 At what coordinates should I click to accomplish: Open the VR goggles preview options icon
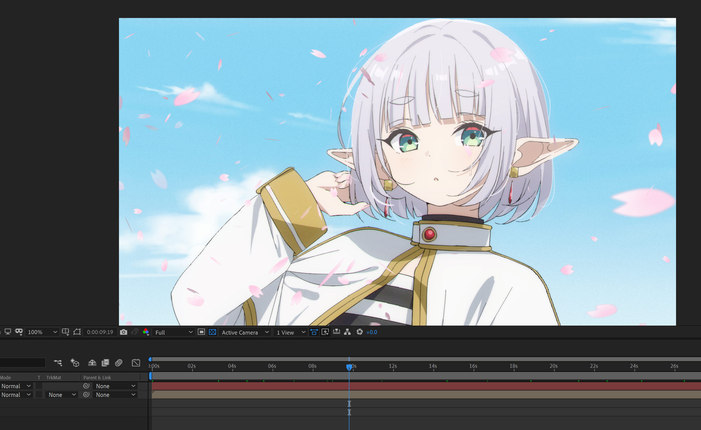pos(19,332)
